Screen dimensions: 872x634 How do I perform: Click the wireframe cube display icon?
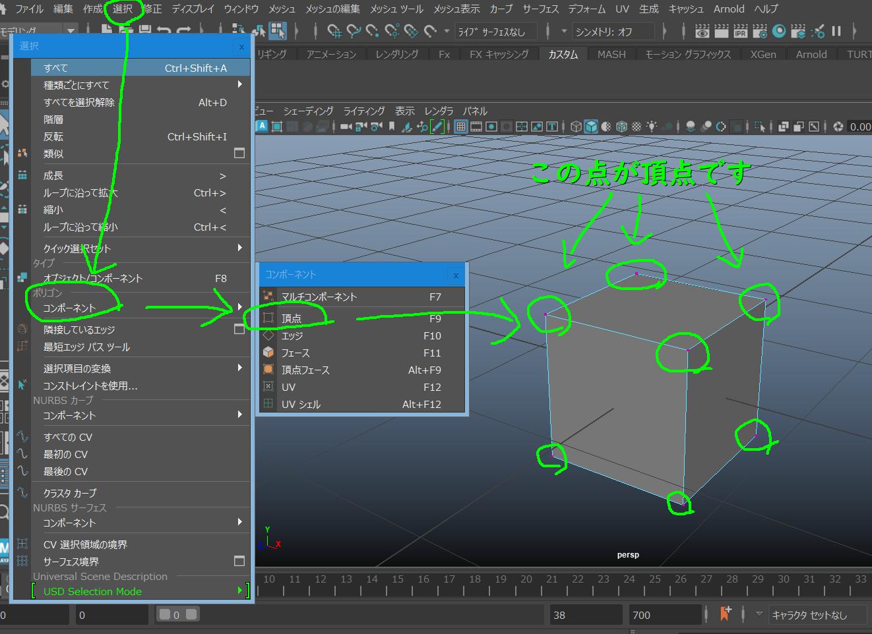pyautogui.click(x=576, y=127)
